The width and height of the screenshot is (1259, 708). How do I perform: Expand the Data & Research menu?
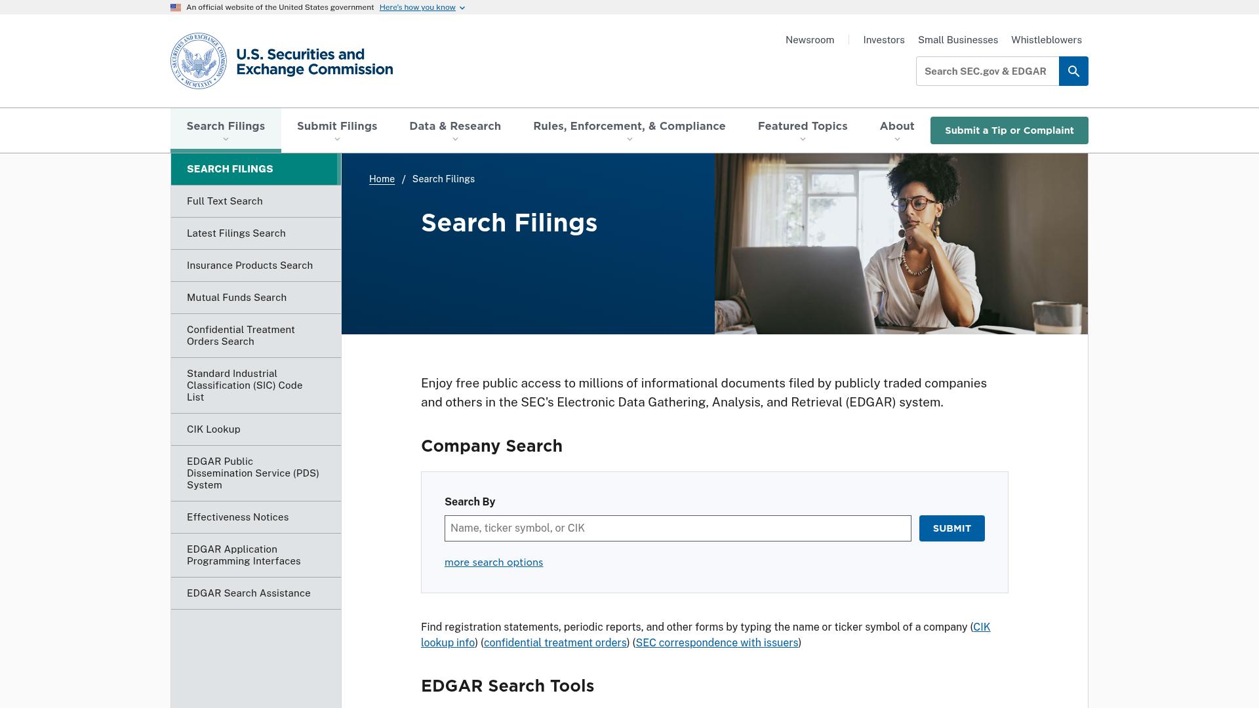point(455,130)
